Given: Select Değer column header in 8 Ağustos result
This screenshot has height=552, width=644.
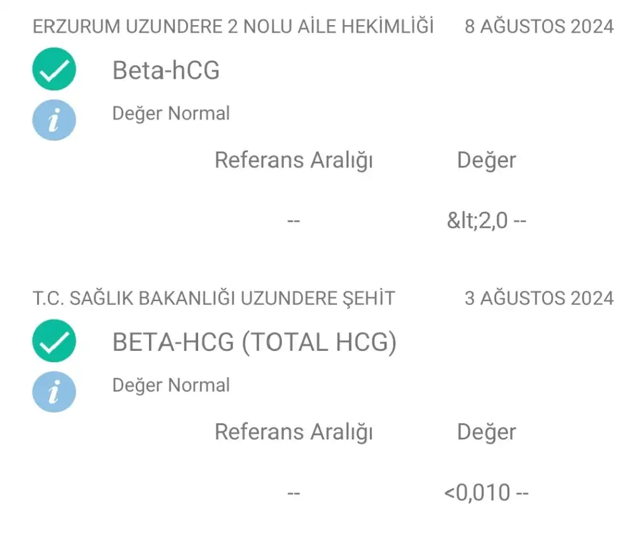Looking at the screenshot, I should pyautogui.click(x=486, y=160).
